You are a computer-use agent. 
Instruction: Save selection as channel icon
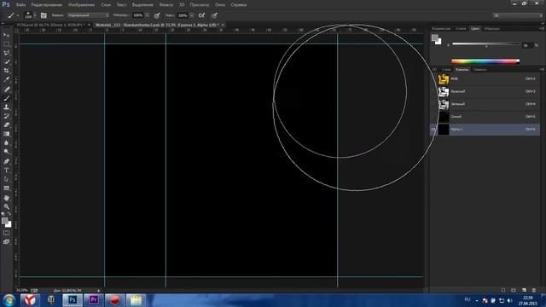[514, 290]
